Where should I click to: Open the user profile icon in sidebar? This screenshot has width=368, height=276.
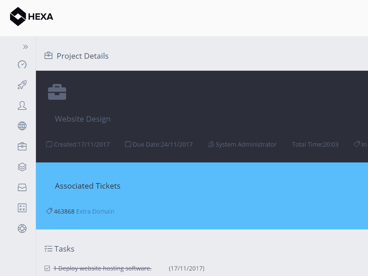22,106
